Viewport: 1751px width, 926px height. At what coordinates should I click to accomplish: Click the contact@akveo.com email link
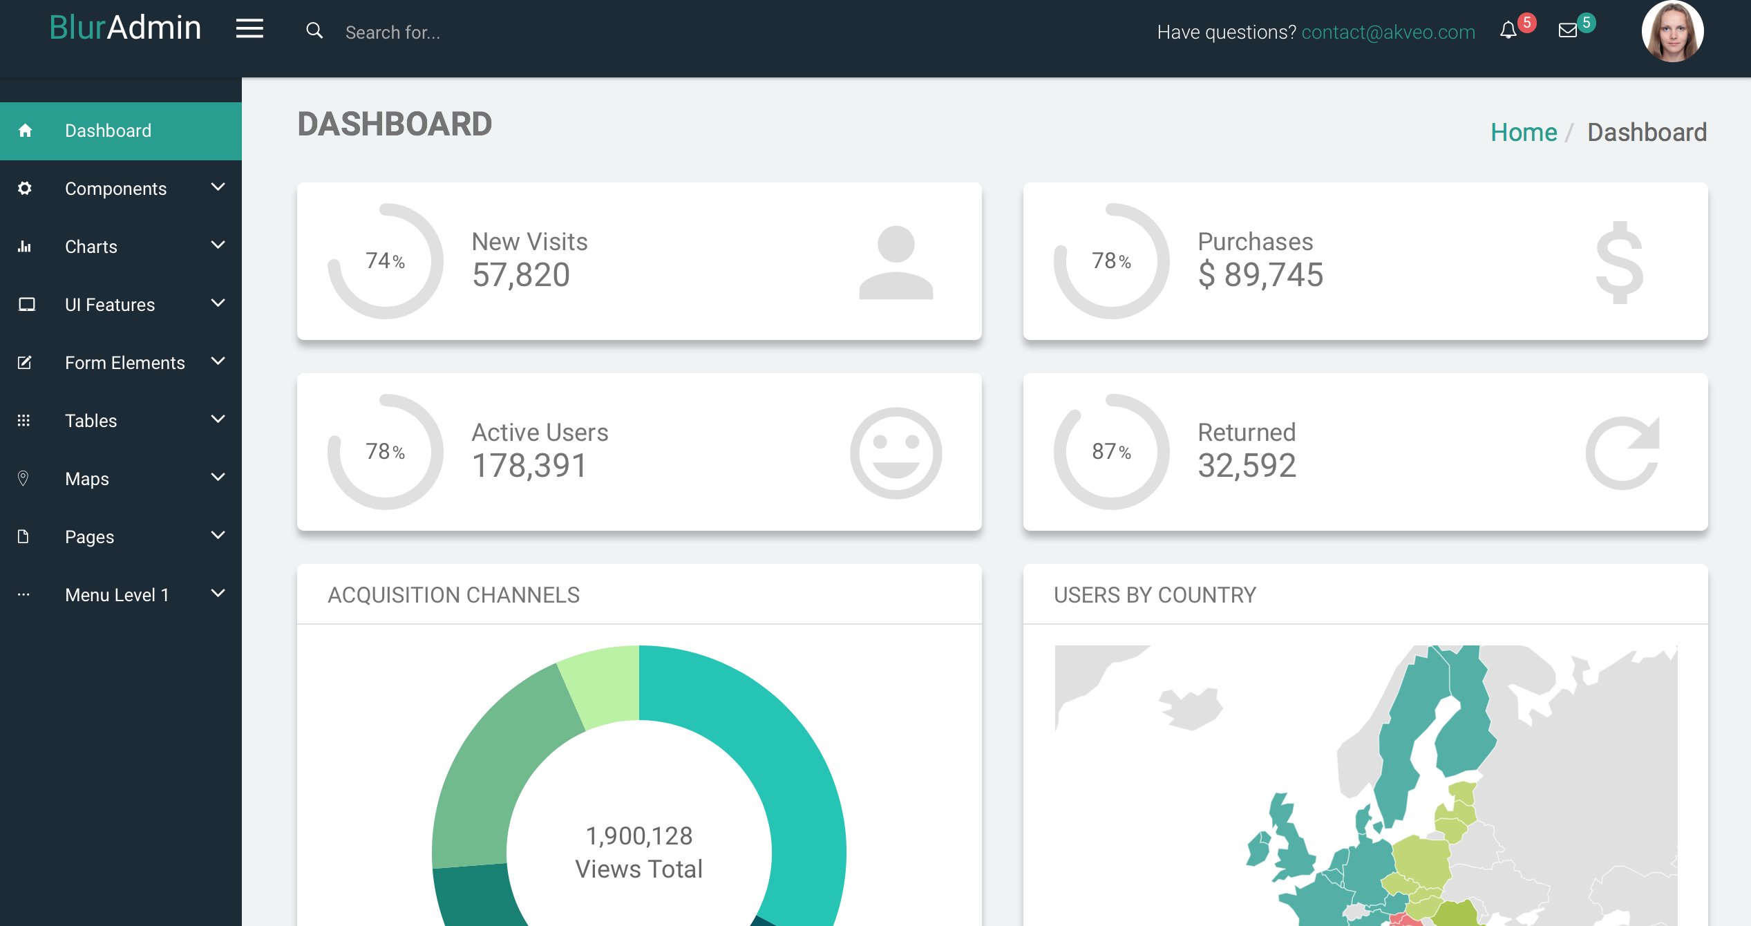(x=1388, y=32)
